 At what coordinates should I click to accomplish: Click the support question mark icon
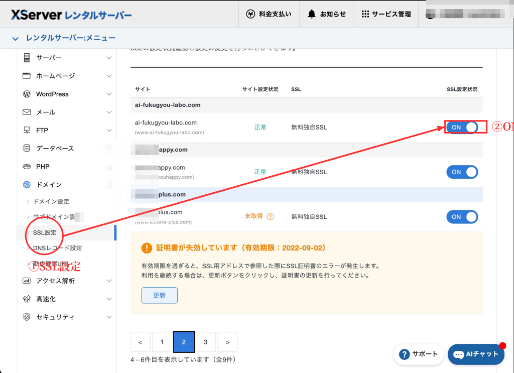404,354
